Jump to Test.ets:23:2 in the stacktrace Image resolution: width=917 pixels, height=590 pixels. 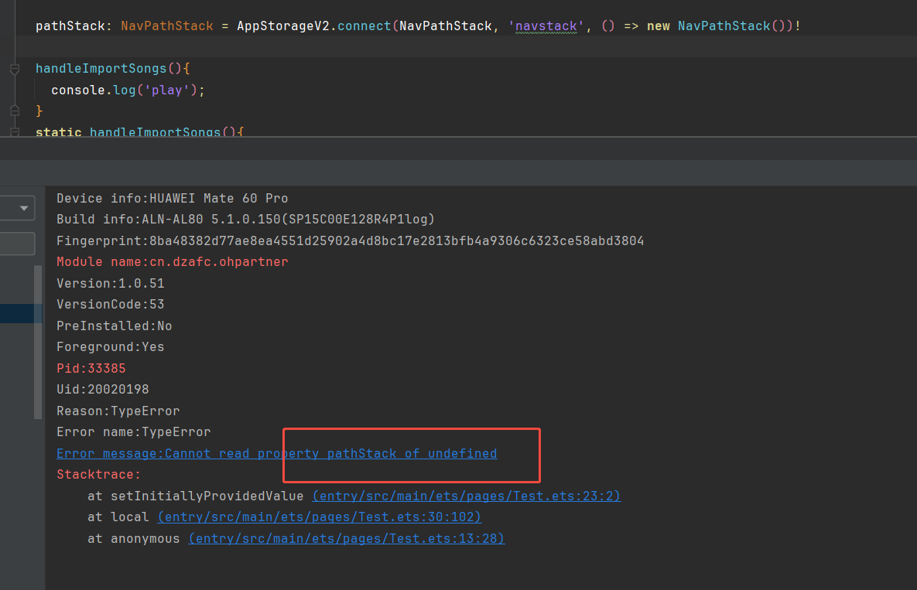pyautogui.click(x=466, y=496)
